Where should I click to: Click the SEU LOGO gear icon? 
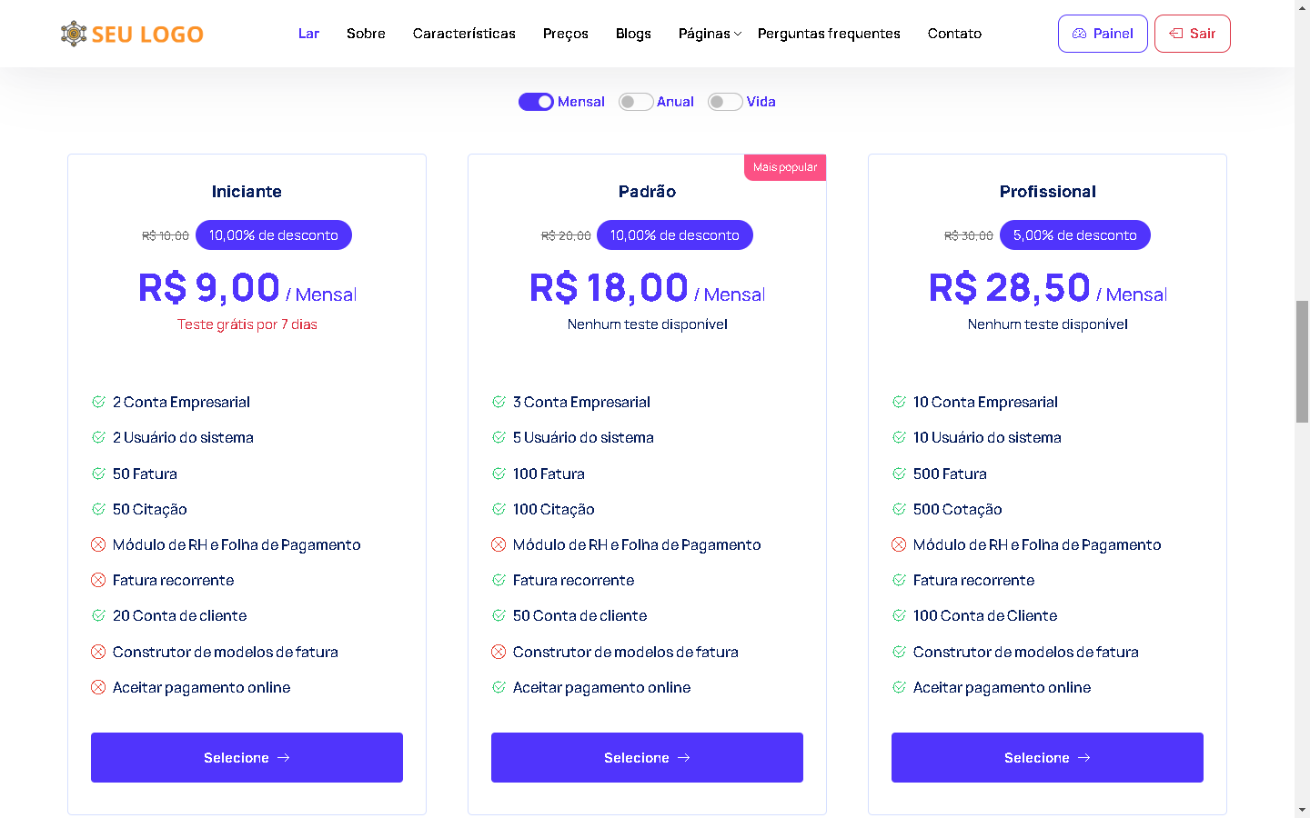73,34
